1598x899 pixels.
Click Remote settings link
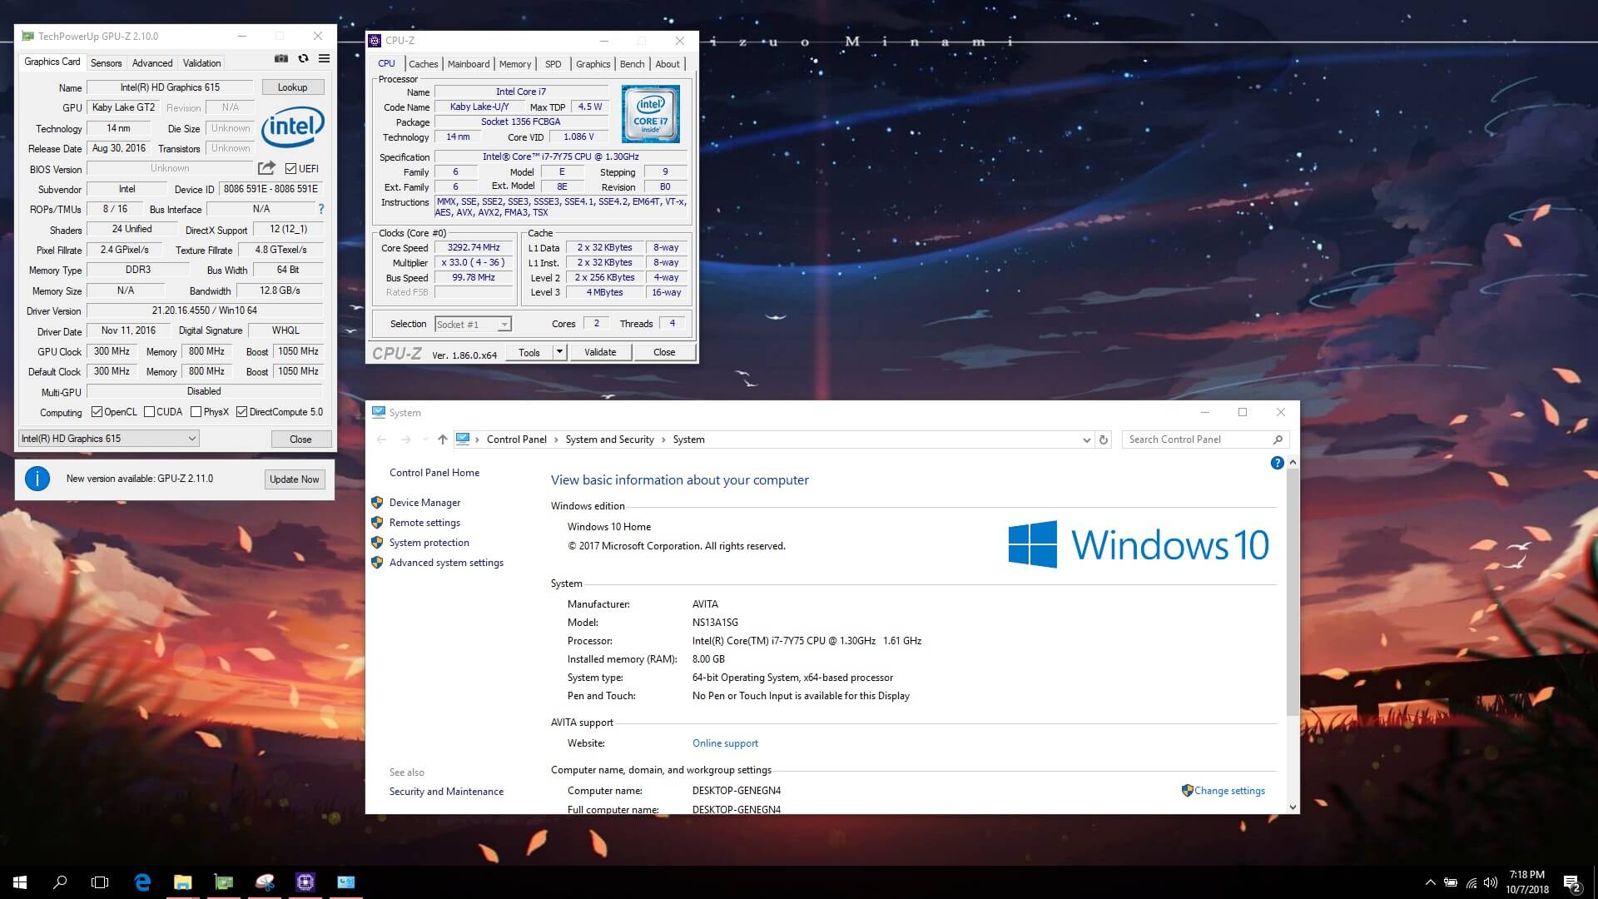(424, 523)
